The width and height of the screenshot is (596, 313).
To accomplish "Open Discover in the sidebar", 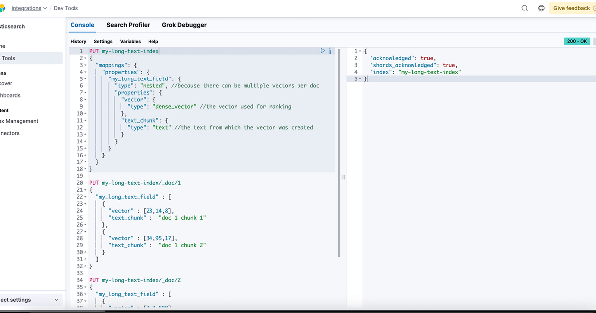I will (6, 83).
